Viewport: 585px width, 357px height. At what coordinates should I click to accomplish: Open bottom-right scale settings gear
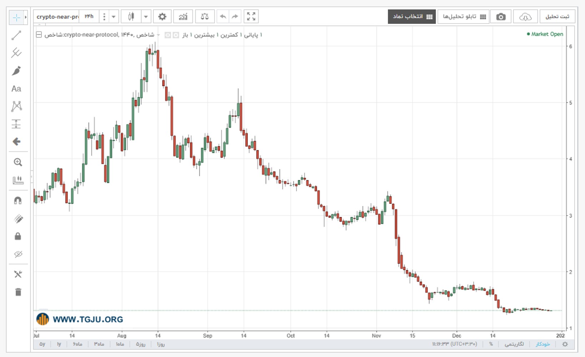pos(565,344)
